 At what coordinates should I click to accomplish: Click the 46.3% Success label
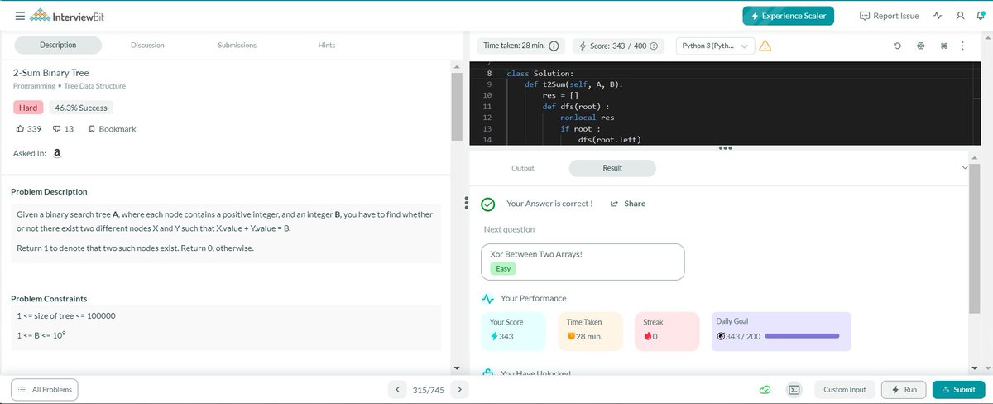[x=81, y=108]
